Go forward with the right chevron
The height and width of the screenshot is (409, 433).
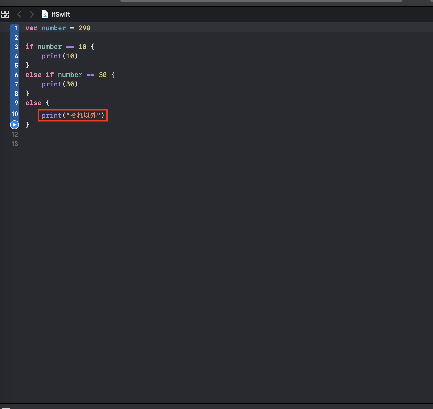pos(32,14)
